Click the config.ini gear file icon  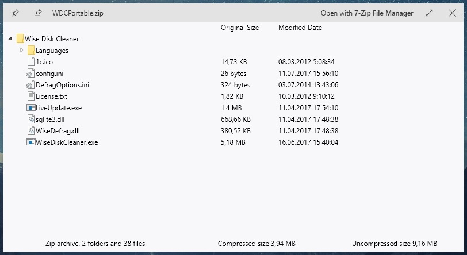click(x=30, y=73)
